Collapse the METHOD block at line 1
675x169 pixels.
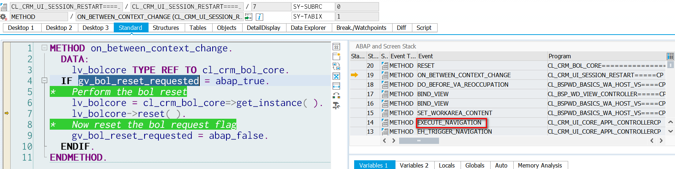click(44, 48)
